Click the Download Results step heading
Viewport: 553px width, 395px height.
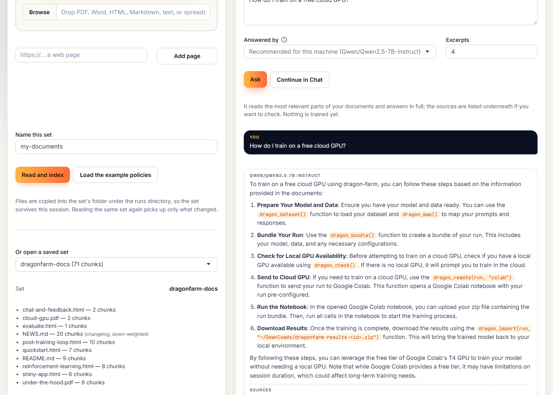click(x=282, y=328)
